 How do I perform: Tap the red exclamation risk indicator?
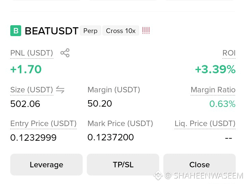[x=146, y=31]
